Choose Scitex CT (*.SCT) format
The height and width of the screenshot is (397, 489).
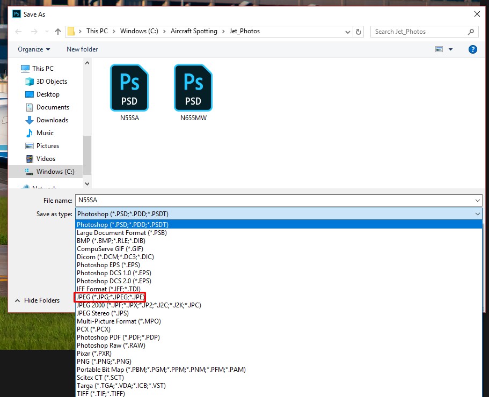[x=279, y=378]
